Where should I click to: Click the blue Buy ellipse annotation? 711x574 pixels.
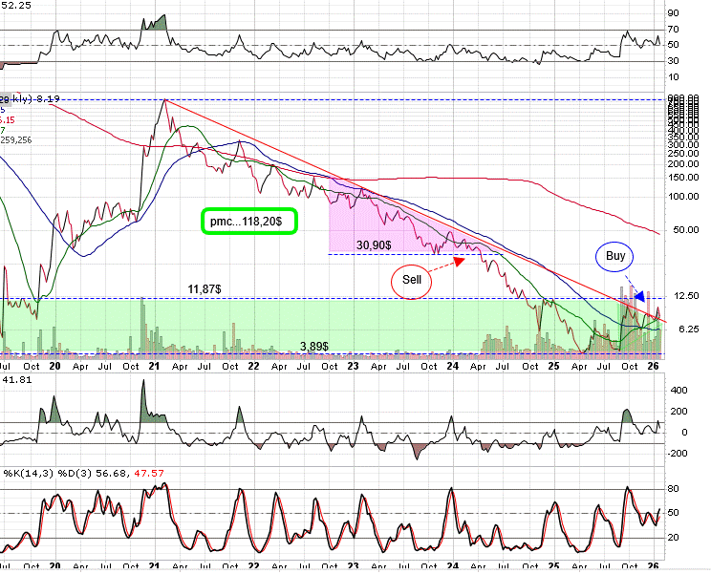[617, 255]
